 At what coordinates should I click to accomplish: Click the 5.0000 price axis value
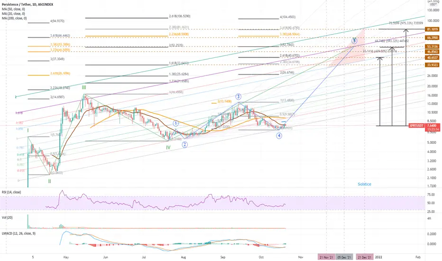[433, 143]
